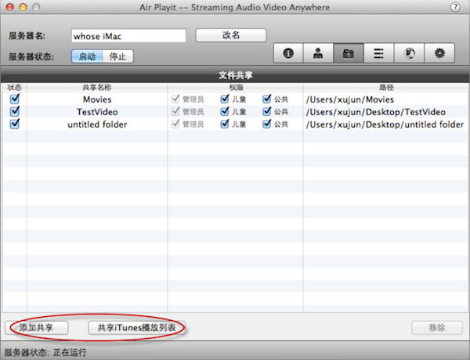Click the help question mark icon
470x360 pixels.
(x=455, y=7)
